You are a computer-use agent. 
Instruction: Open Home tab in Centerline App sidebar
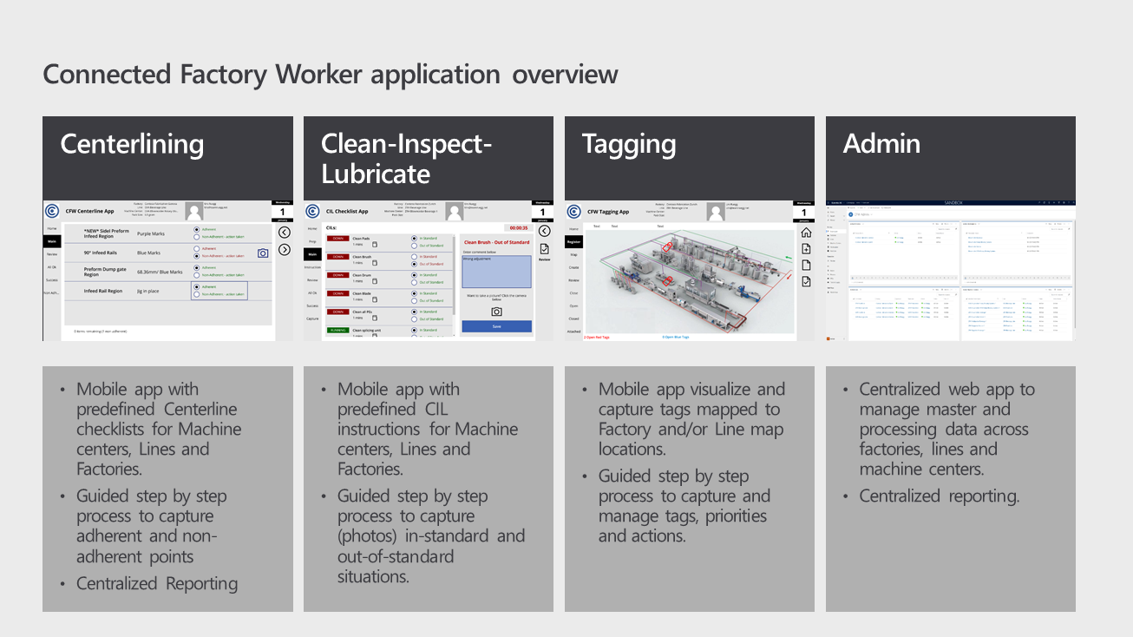pyautogui.click(x=52, y=228)
